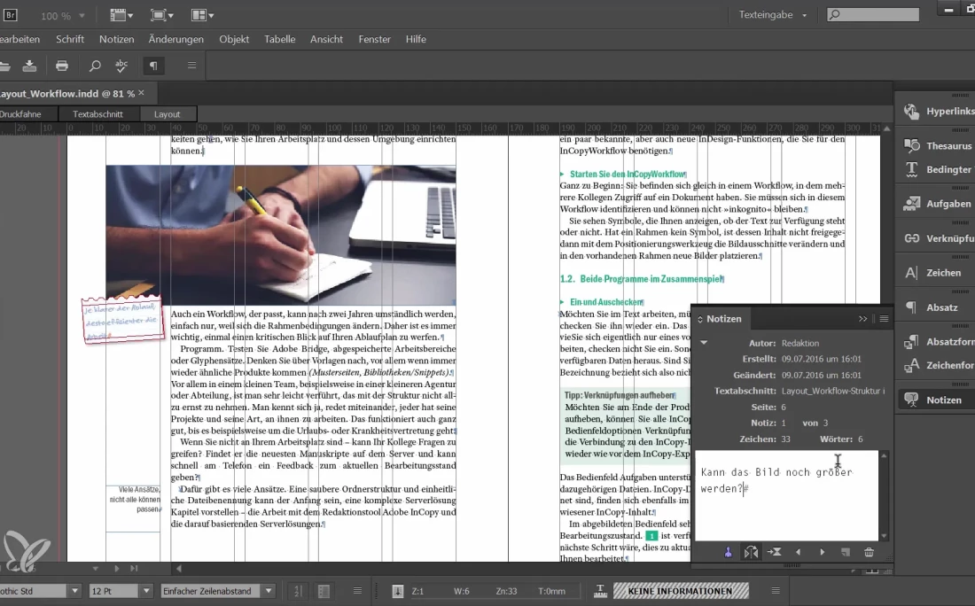
Task: Click the print icon in toolbar
Action: tap(62, 66)
